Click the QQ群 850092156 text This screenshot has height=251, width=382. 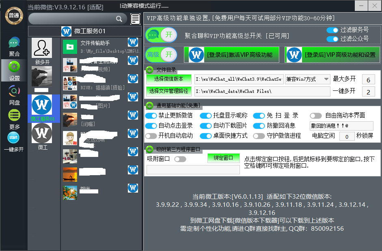pos(316,229)
